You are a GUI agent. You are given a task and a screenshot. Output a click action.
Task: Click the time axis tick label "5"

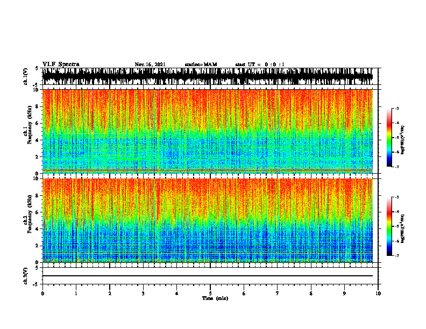[x=210, y=294]
